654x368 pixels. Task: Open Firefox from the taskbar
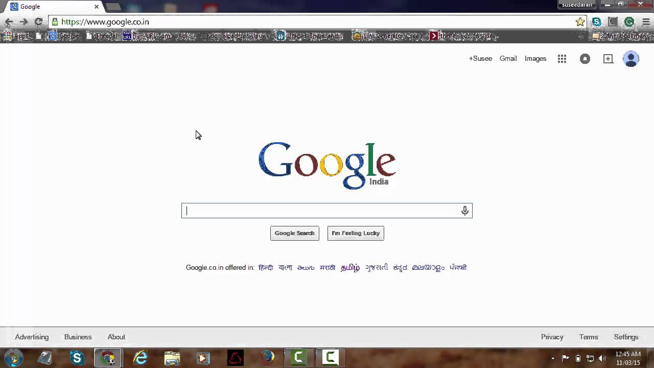click(267, 358)
